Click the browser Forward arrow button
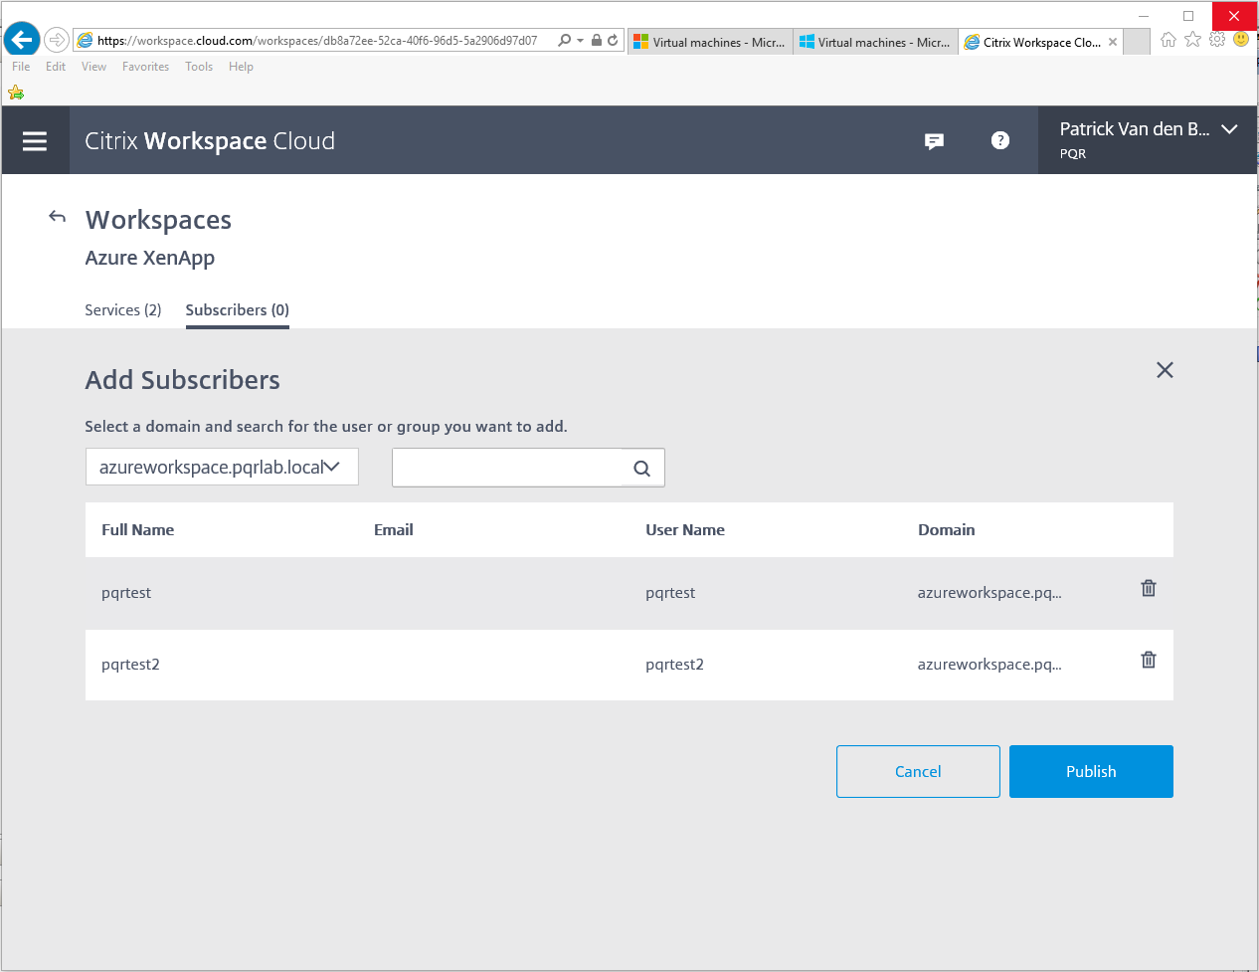 pyautogui.click(x=57, y=40)
